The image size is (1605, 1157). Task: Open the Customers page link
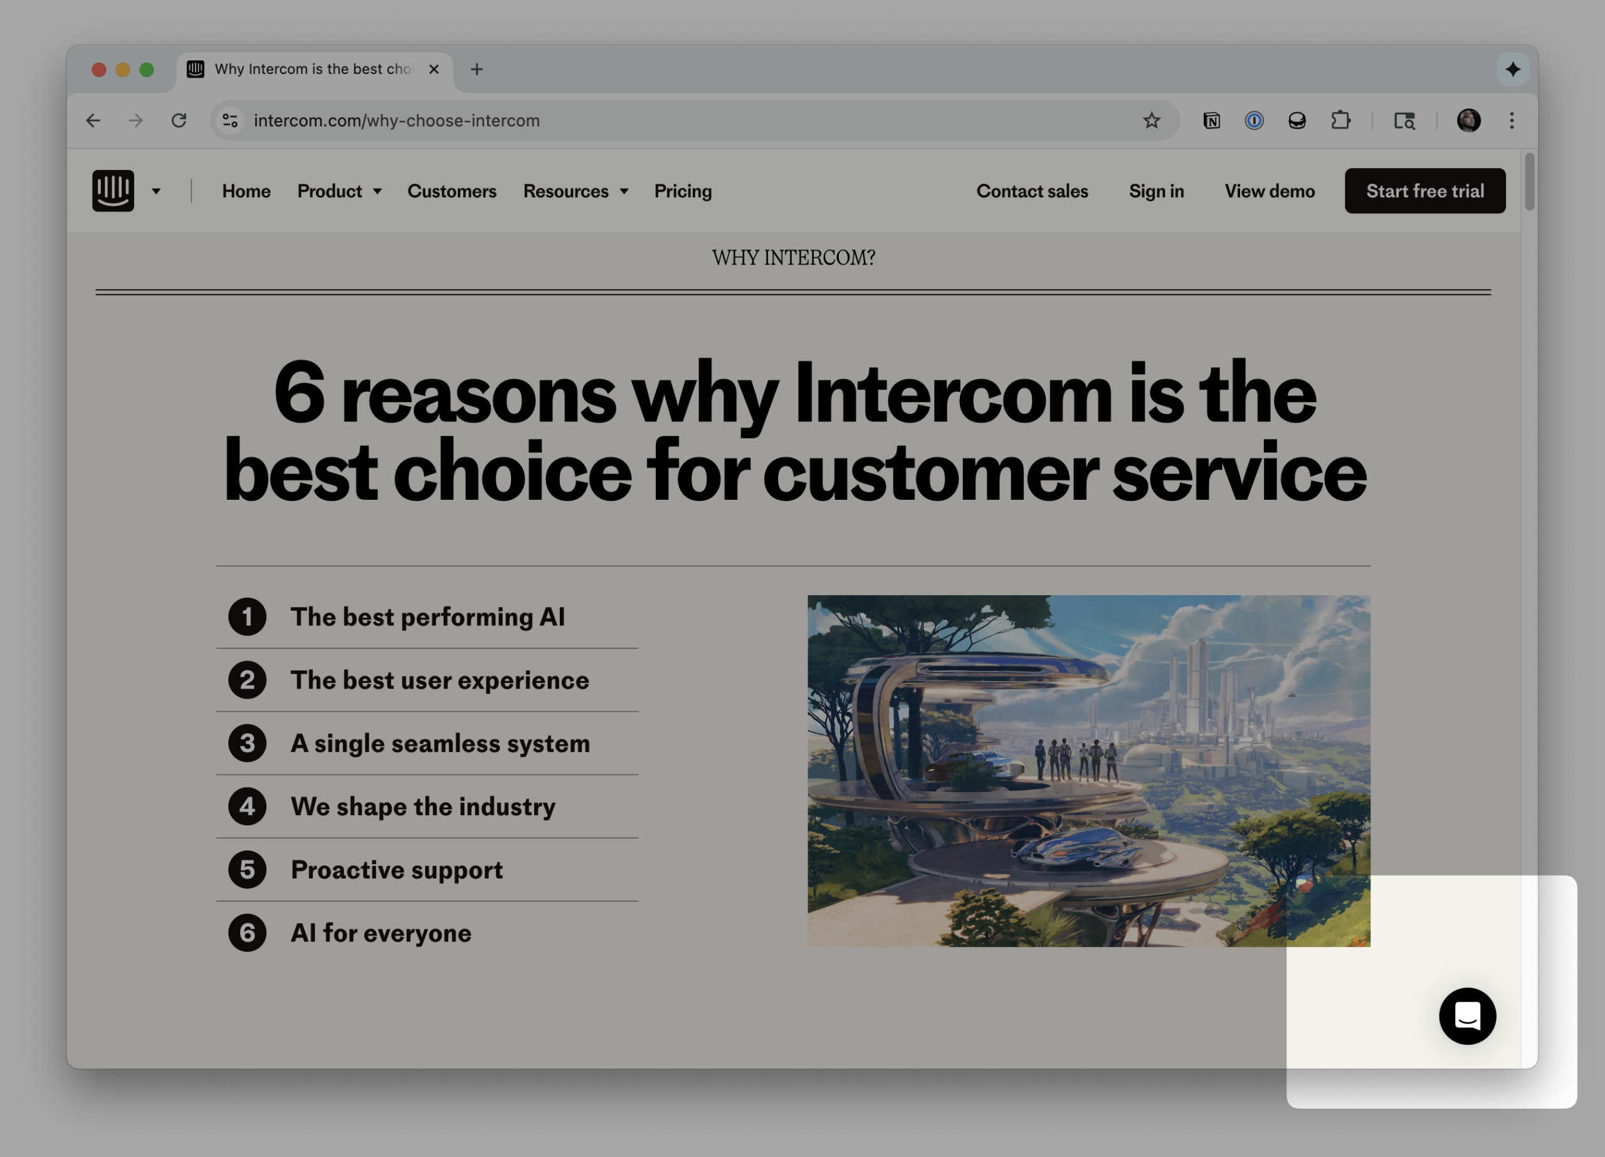point(451,191)
